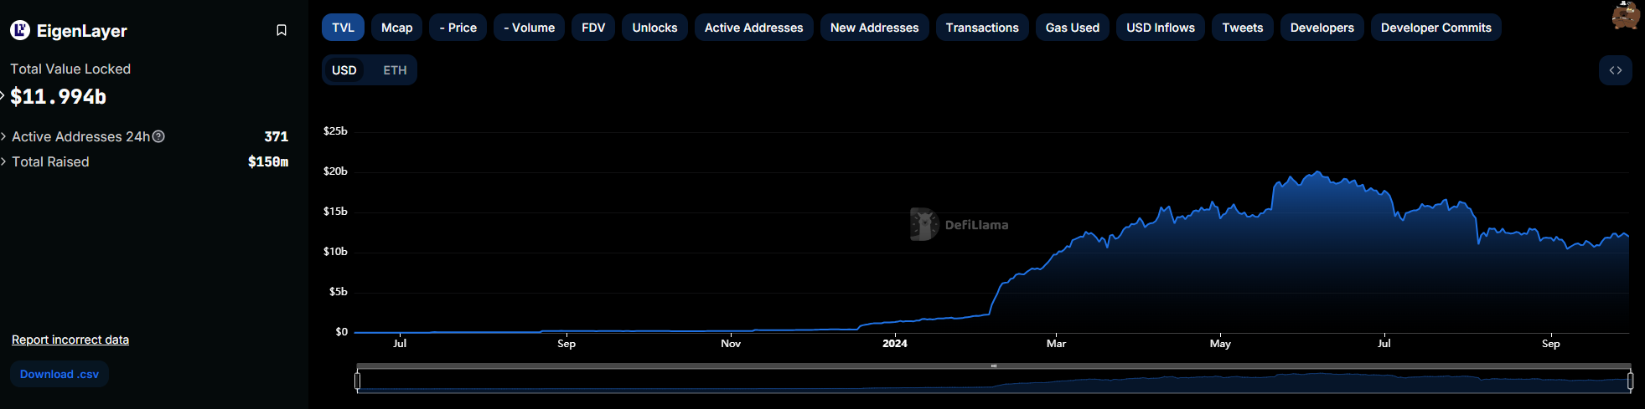
Task: Click the range slider top drag bar
Action: [x=994, y=366]
